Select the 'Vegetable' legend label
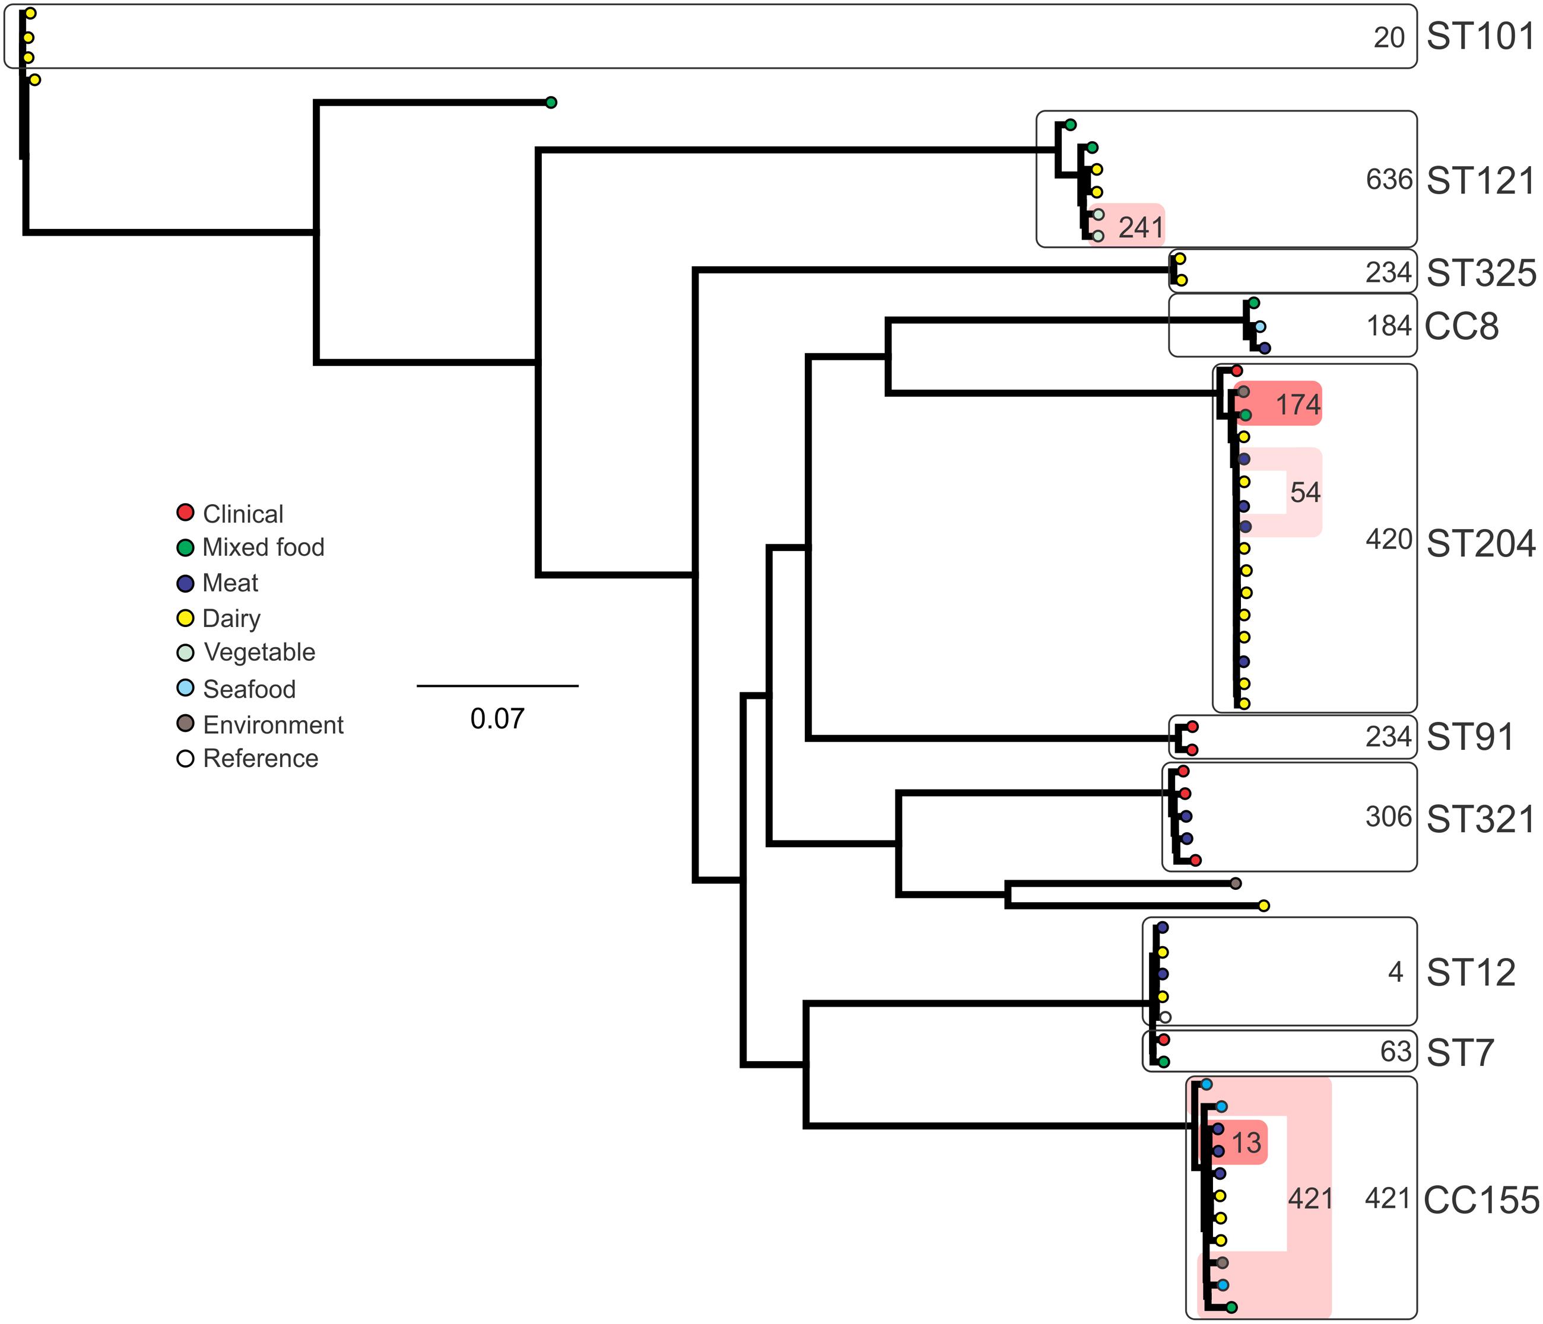The image size is (1543, 1324). pyautogui.click(x=259, y=652)
